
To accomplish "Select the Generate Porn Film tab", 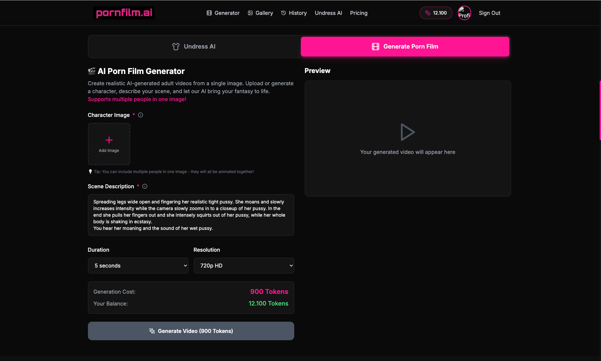I will pos(405,47).
